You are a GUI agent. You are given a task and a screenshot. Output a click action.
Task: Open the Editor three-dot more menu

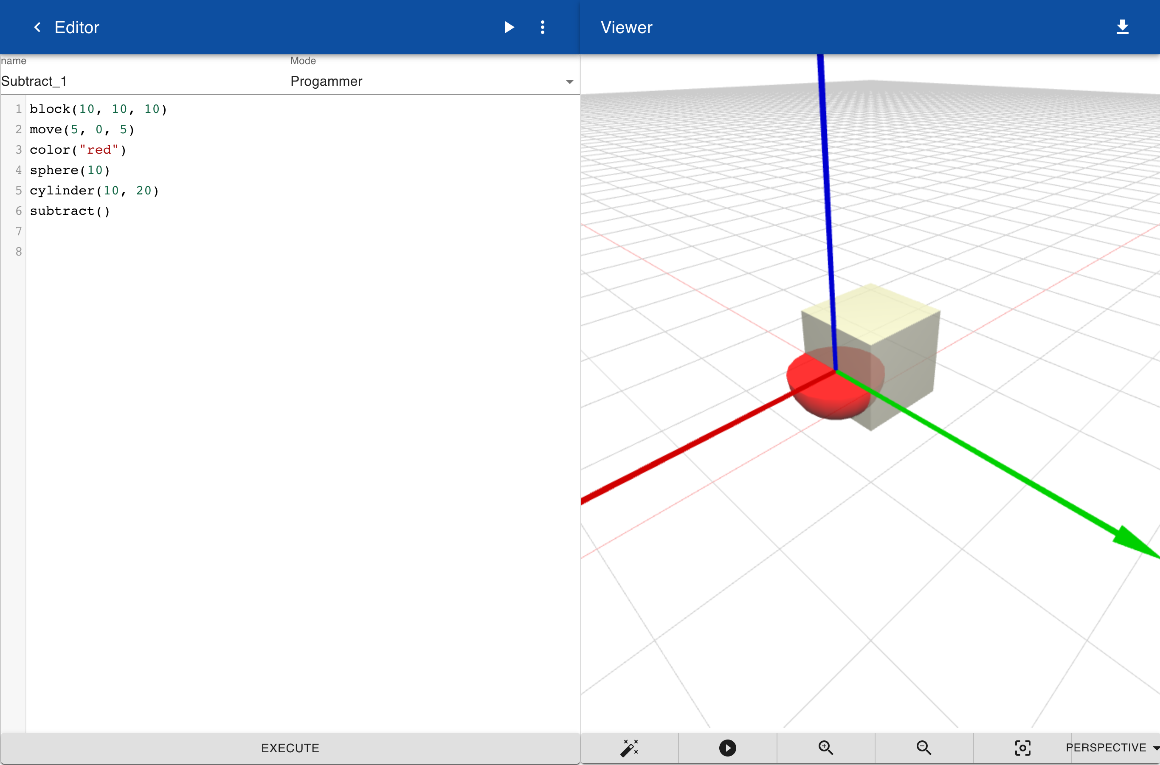coord(542,27)
